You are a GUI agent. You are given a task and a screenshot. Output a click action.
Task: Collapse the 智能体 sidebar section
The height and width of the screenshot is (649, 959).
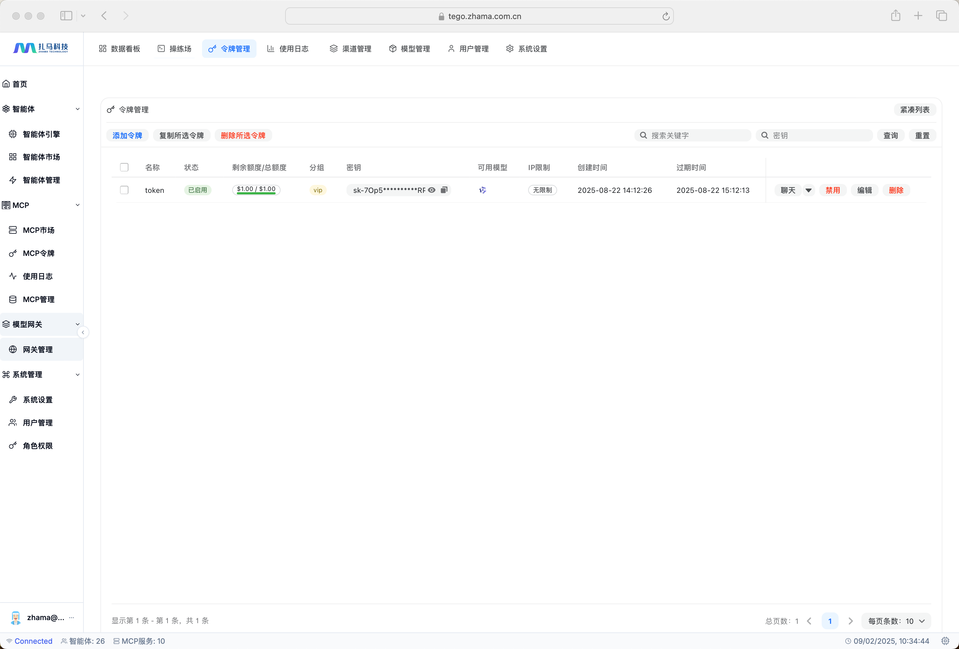78,109
